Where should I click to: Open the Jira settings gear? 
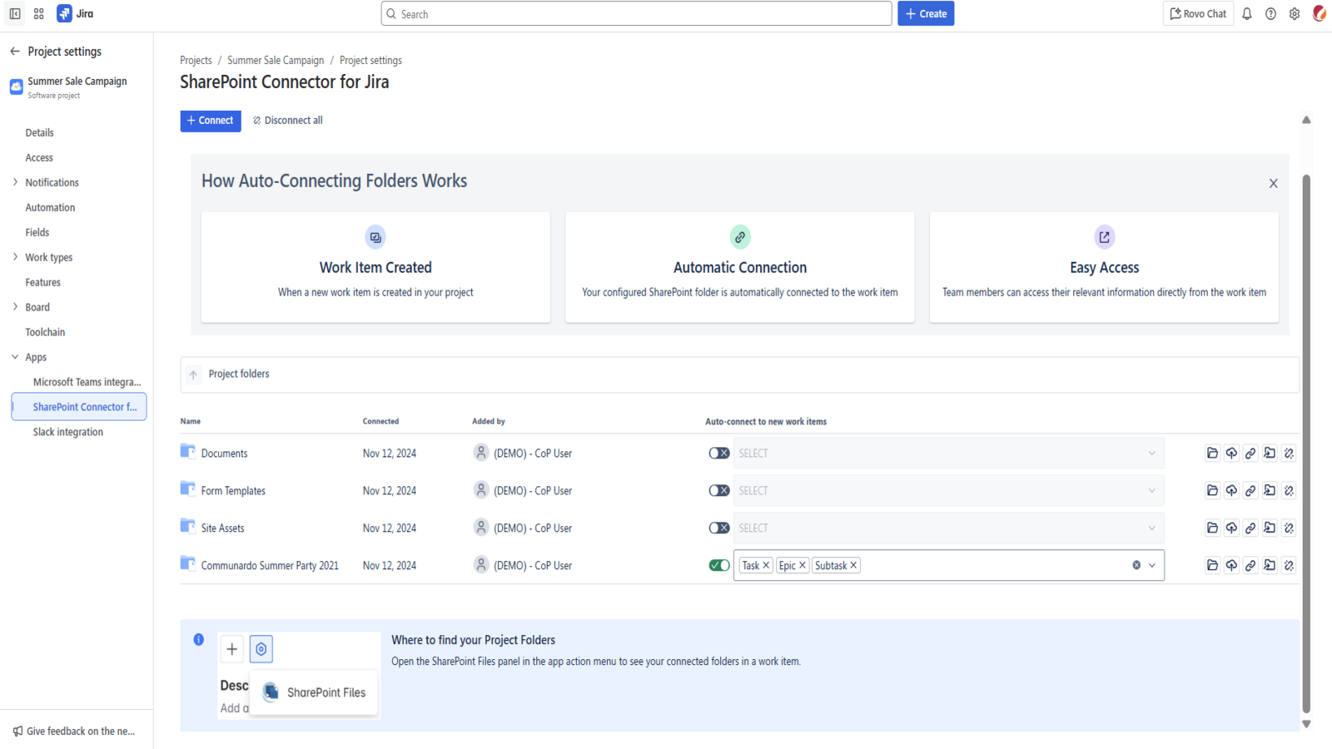(1295, 14)
